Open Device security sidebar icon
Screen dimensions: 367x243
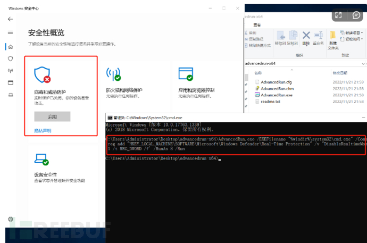pyautogui.click(x=11, y=95)
